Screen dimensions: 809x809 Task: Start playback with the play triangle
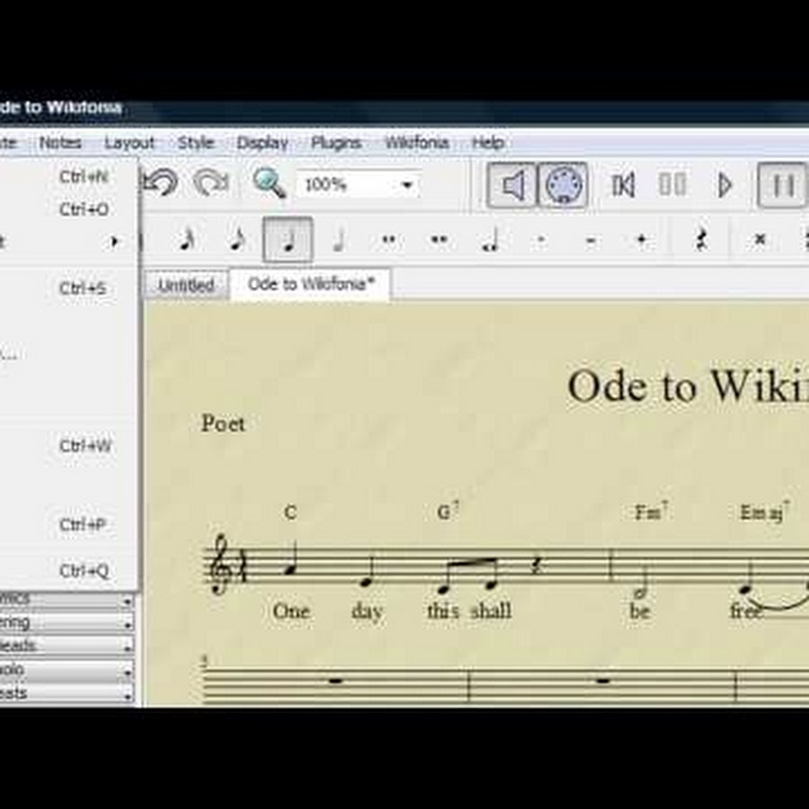[x=725, y=185]
